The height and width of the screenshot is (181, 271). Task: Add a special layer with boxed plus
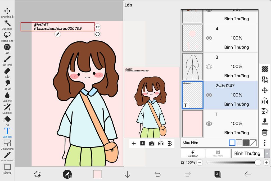tap(143, 144)
